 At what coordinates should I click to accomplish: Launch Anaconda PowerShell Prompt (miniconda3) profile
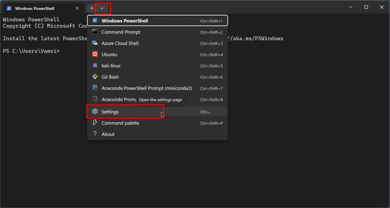147,88
